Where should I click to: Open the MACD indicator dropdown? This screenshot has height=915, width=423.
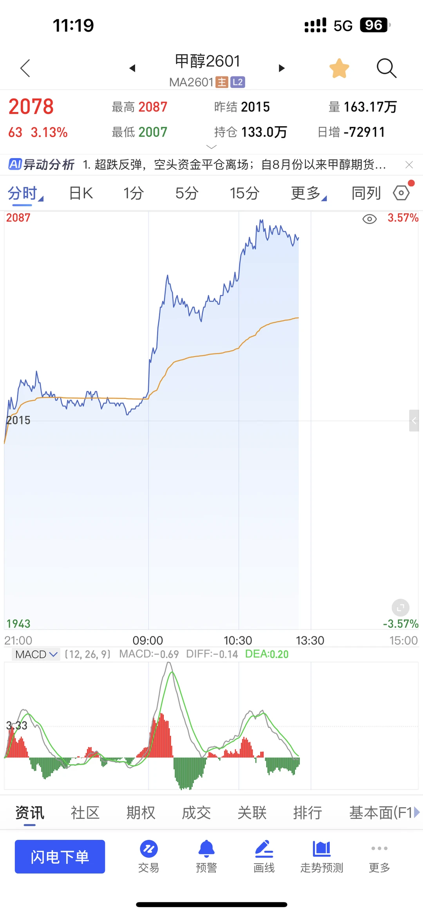click(36, 654)
